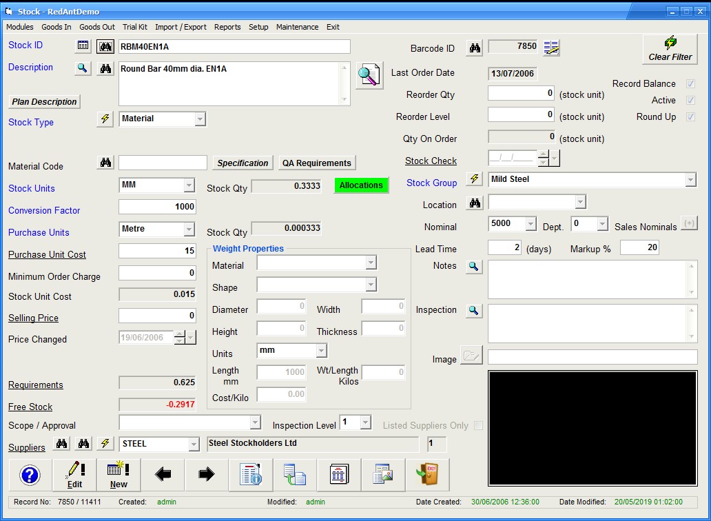Screen dimensions: 711x521
Task: Open the Reports menu
Action: point(227,27)
